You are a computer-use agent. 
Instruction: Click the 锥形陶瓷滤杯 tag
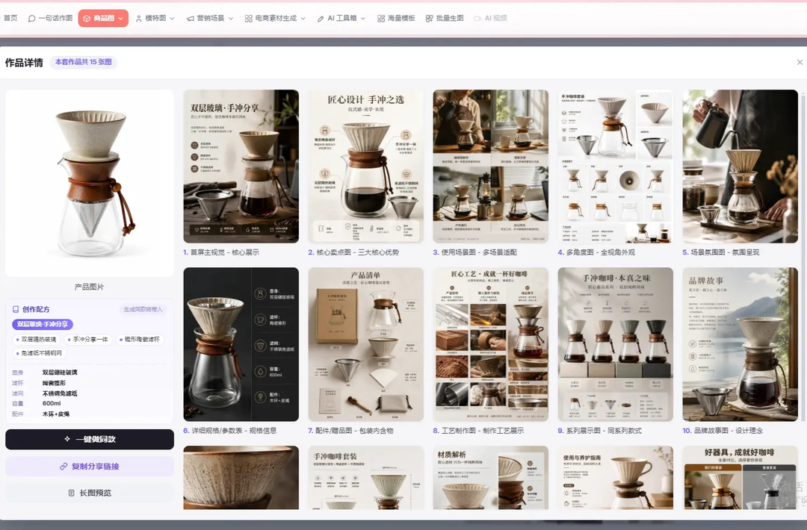(x=140, y=340)
